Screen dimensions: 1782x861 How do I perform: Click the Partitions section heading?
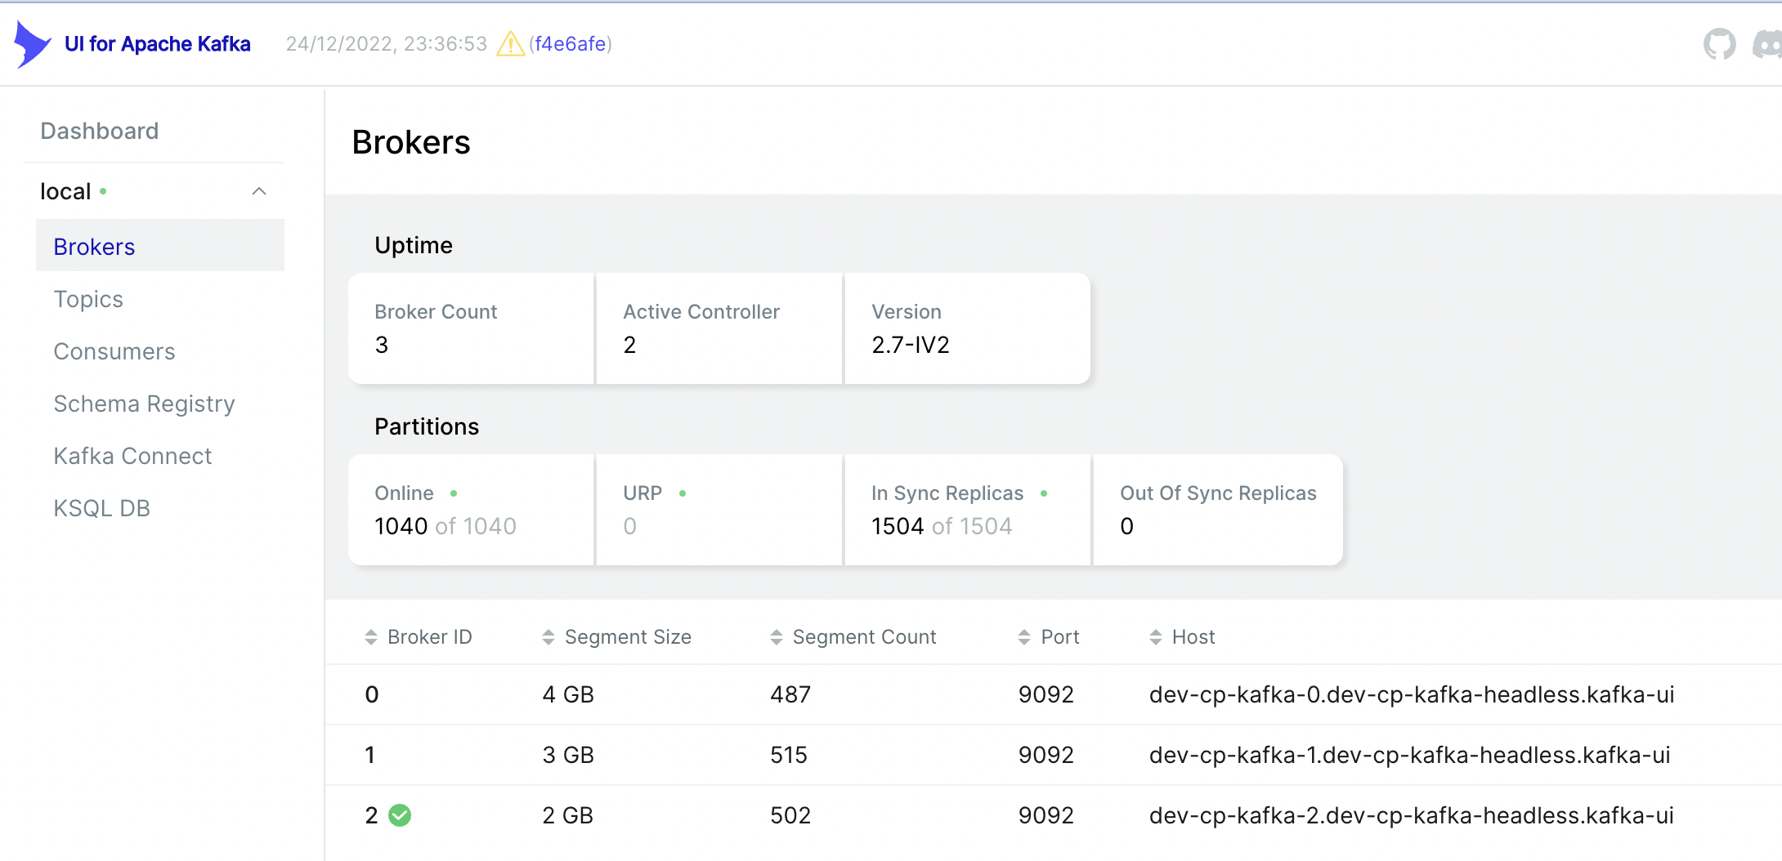coord(427,426)
